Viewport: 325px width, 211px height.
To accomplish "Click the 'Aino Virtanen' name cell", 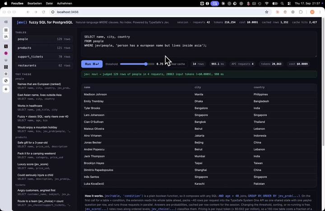I will [x=93, y=136].
